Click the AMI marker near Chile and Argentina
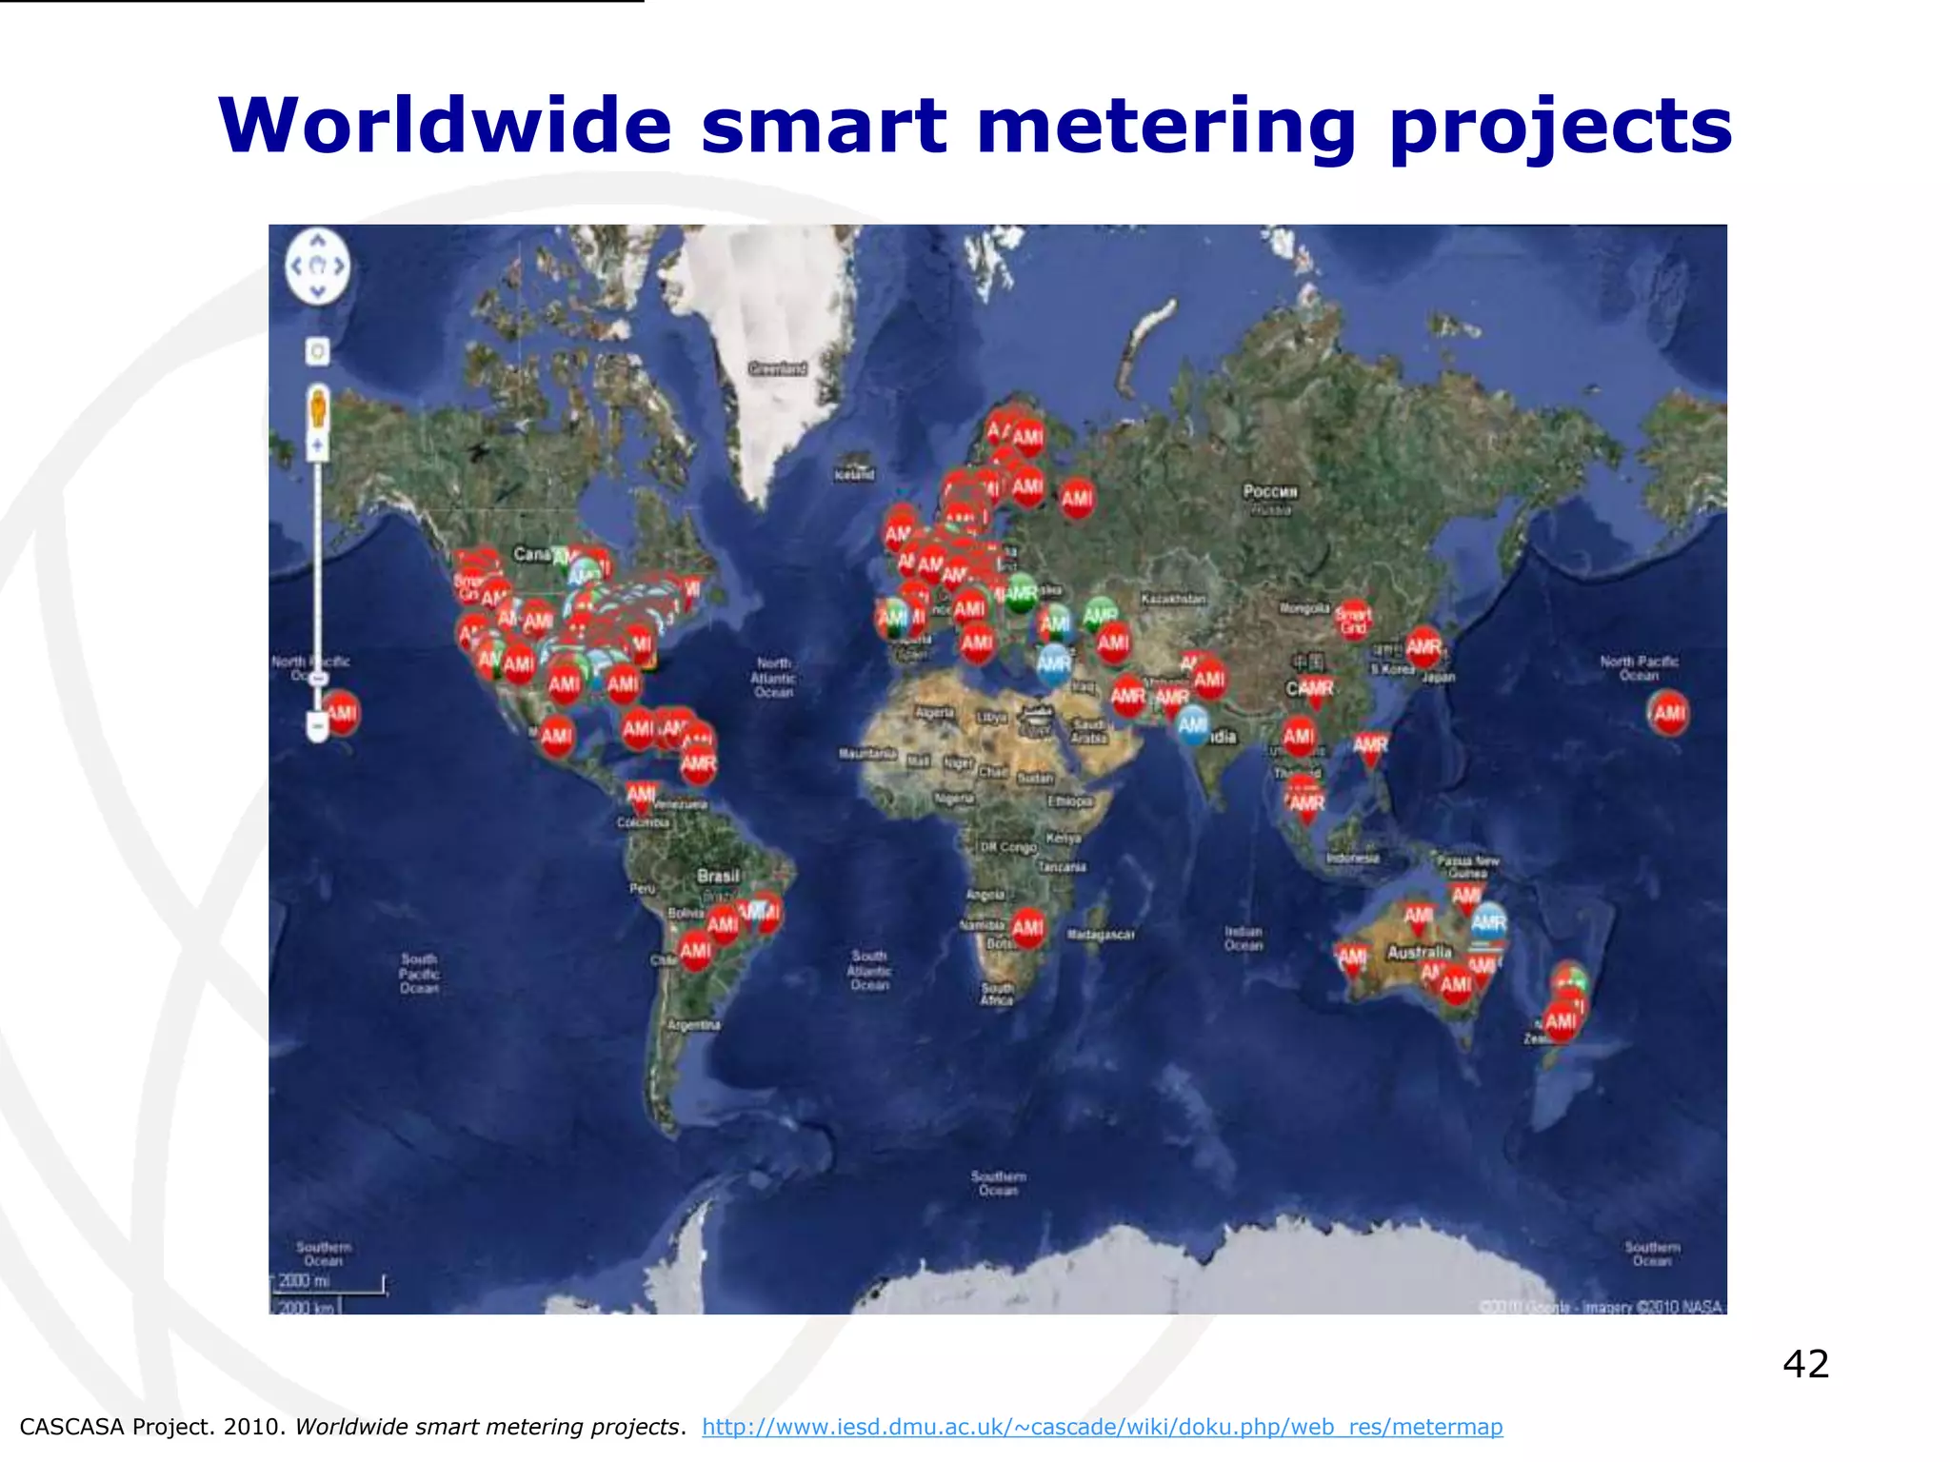This screenshot has height=1462, width=1950. point(695,951)
